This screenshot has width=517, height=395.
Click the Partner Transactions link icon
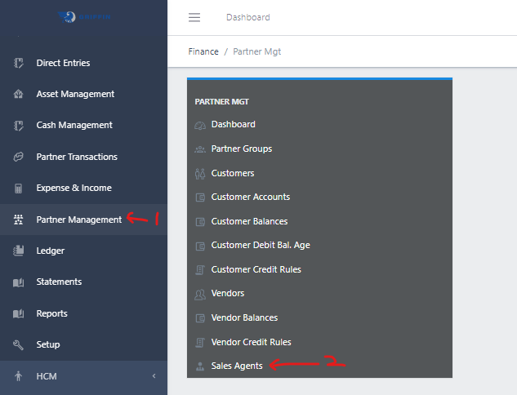[19, 157]
